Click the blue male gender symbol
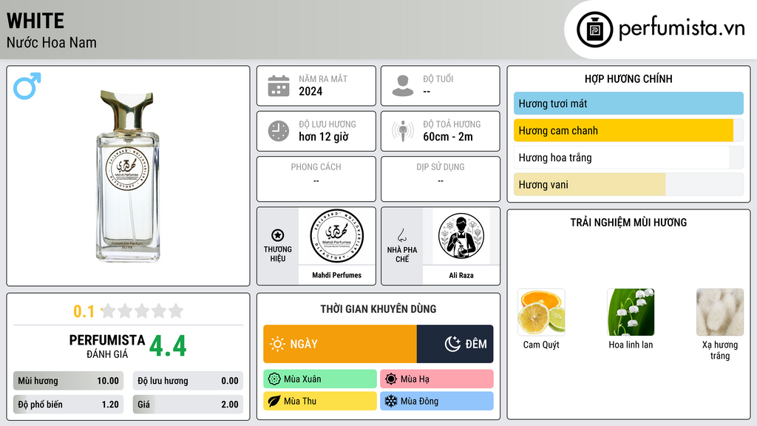Screen dimensions: 757x426 27,86
